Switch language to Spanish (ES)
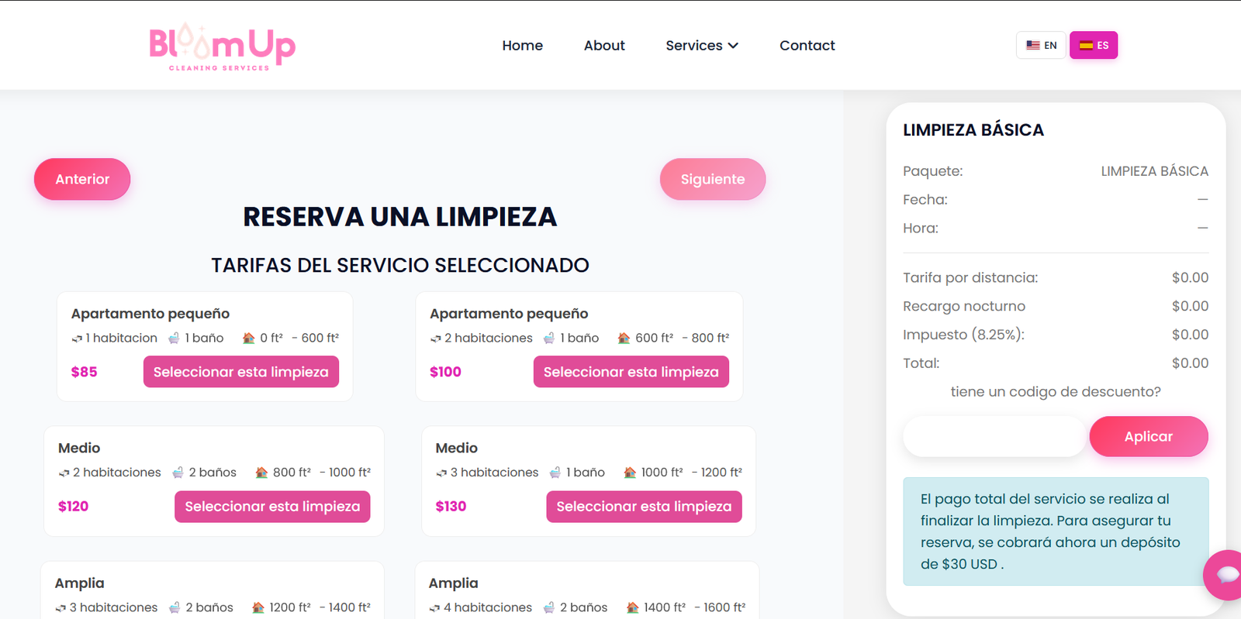 pyautogui.click(x=1094, y=45)
